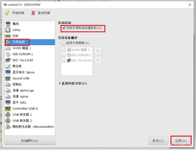Select the IDE CDROM 1 disc icon

pyautogui.click(x=8, y=54)
